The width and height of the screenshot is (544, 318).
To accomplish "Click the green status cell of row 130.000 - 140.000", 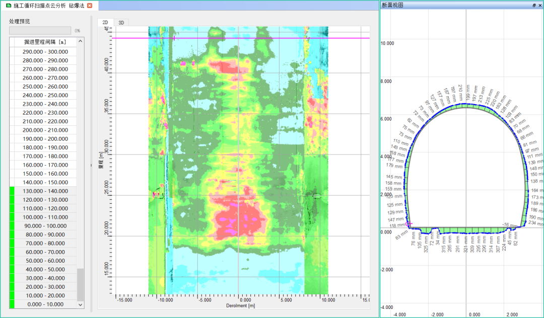I will pyautogui.click(x=12, y=191).
